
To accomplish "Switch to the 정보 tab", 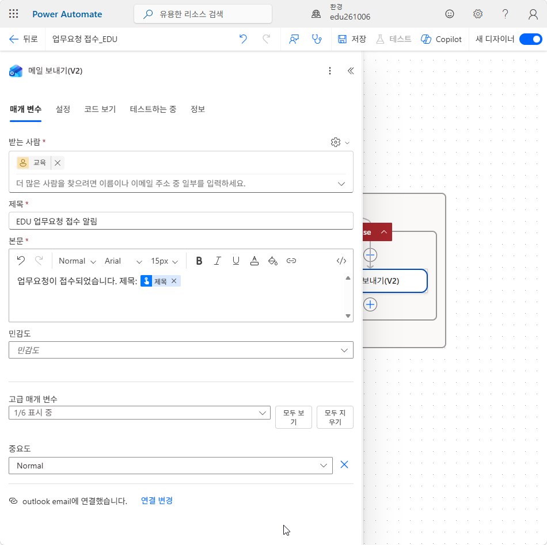I will tap(197, 109).
